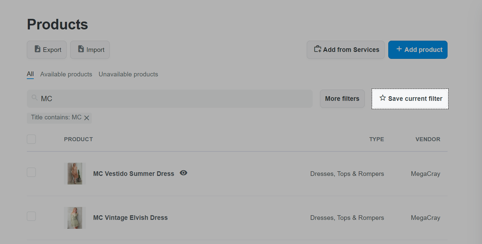The height and width of the screenshot is (244, 482).
Task: Open the MC Vintage Elvish Dress link
Action: pos(131,218)
